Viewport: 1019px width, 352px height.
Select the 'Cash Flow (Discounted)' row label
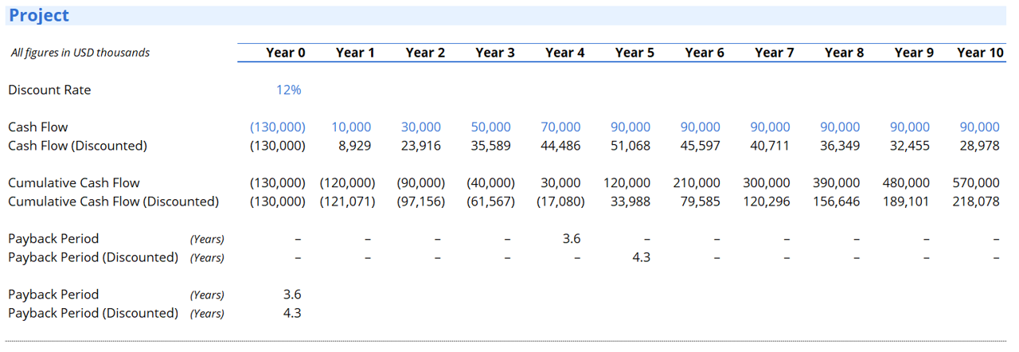coord(77,146)
